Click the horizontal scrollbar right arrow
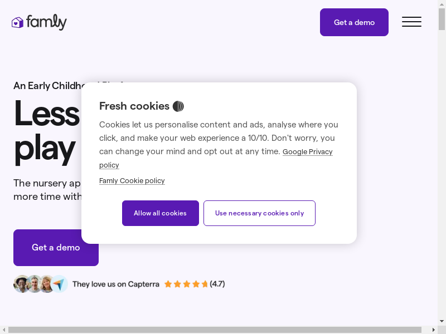Image resolution: width=446 pixels, height=334 pixels. (434, 330)
